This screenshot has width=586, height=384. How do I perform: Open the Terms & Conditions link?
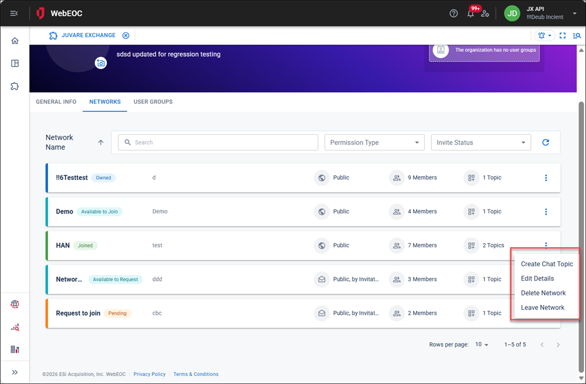196,374
